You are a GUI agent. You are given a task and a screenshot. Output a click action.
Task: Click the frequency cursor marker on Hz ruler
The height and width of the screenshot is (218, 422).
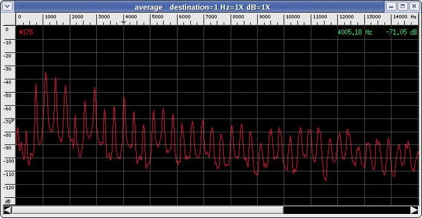(123, 23)
